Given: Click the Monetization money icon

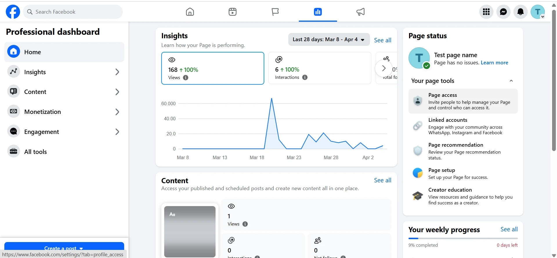Looking at the screenshot, I should 13,111.
